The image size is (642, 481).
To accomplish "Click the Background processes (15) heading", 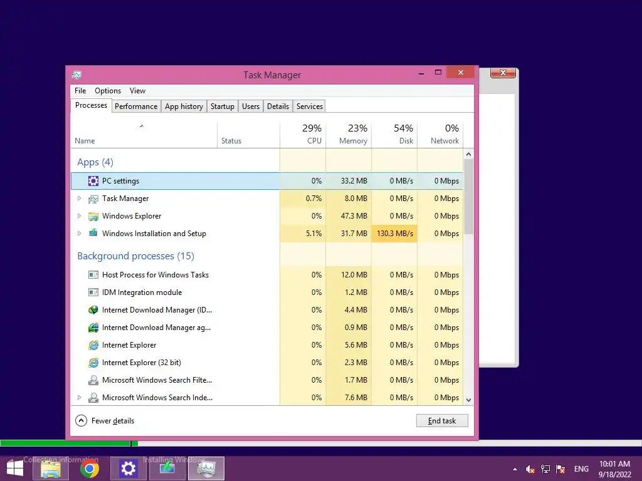I will coord(135,256).
